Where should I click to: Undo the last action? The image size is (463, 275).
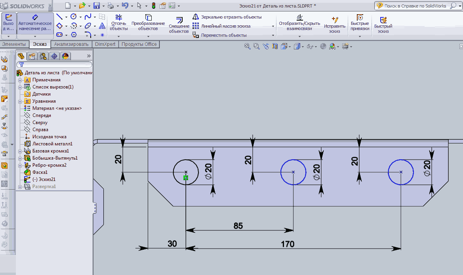click(125, 6)
